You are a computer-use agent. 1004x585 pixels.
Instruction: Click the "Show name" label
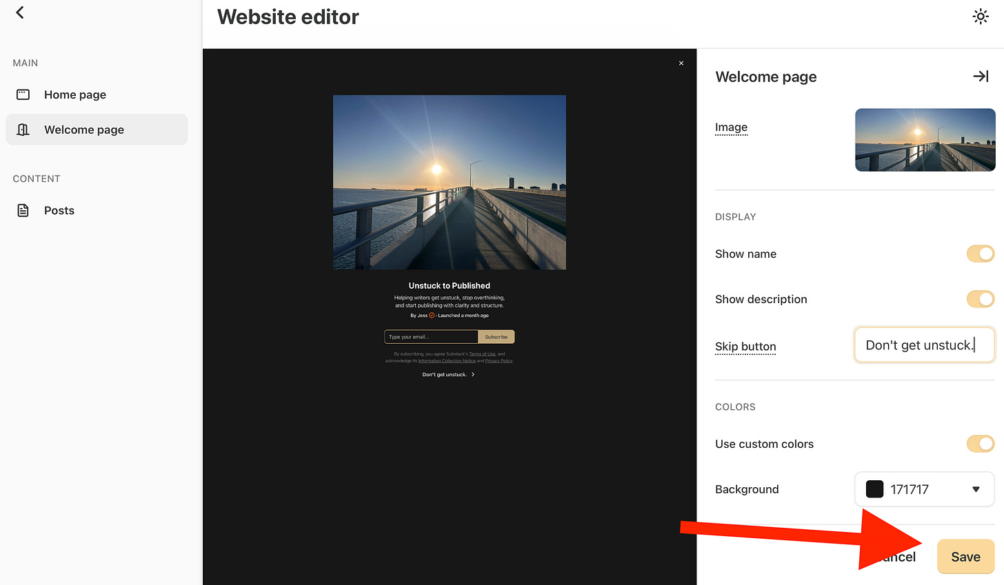745,254
